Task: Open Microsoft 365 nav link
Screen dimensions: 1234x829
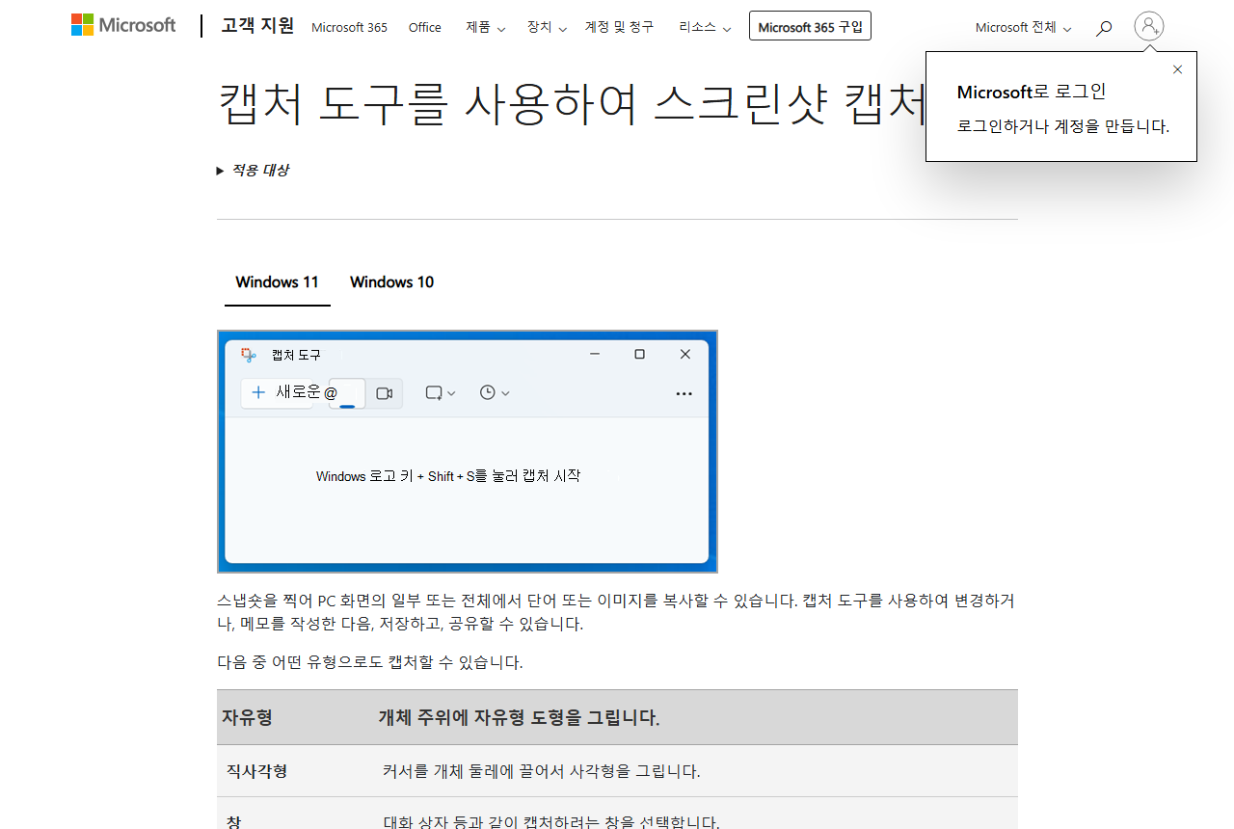Action: coord(349,27)
